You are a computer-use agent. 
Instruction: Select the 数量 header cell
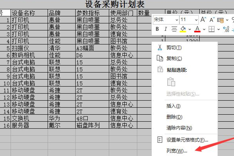[x=144, y=13]
